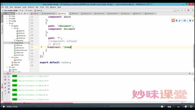
Task: Switch to the document.vue editor tab
Action: pyautogui.click(x=49, y=13)
